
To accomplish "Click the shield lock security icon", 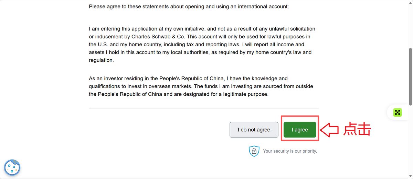I will (254, 151).
